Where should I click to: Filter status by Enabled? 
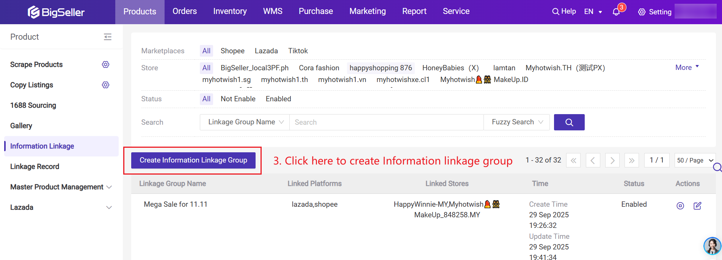[278, 99]
